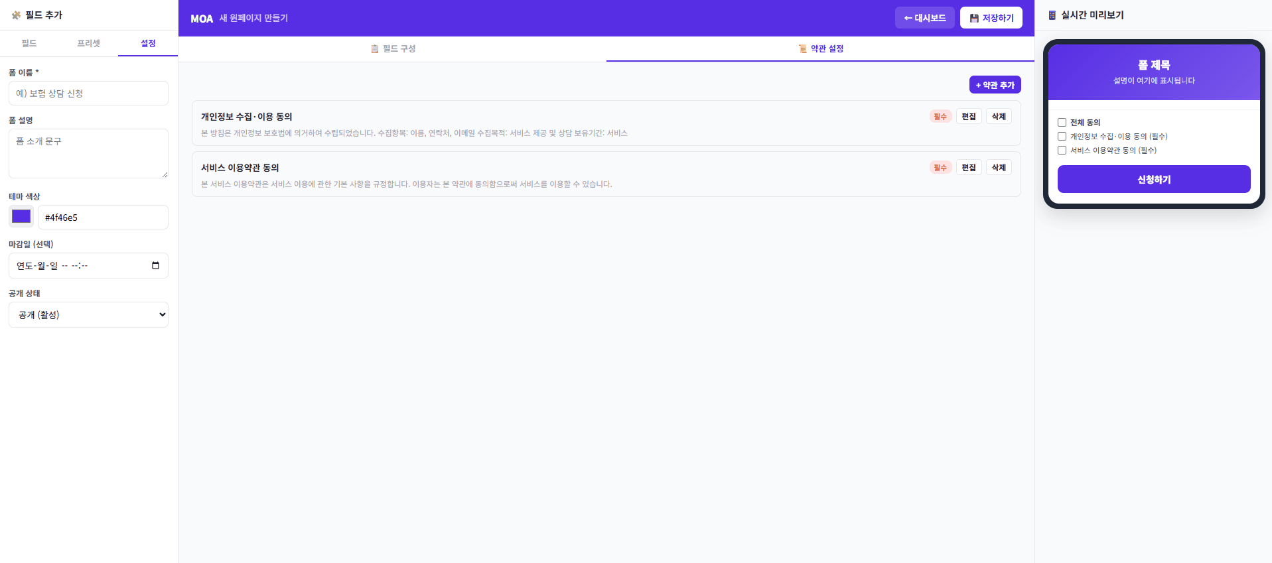Screen dimensions: 1272x563
Task: Tick the 서비스 이용약관 동의 checkbox
Action: coord(1062,151)
